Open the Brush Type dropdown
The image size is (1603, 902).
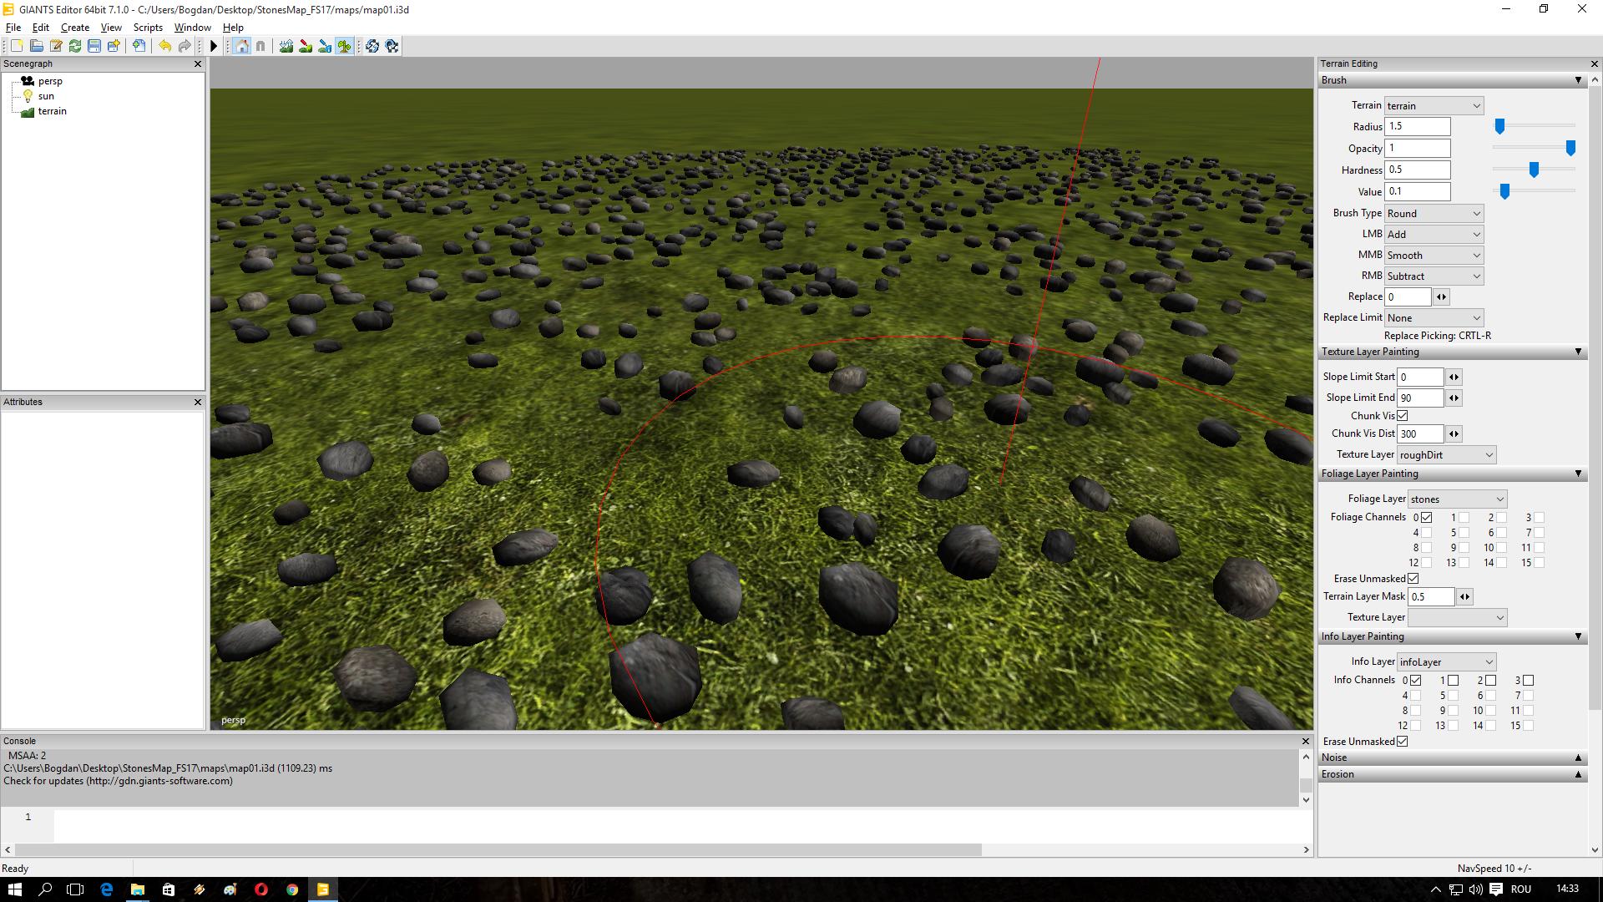click(x=1434, y=214)
